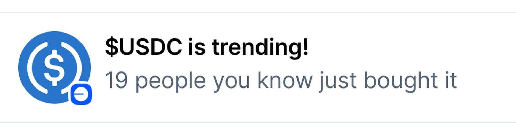Tap the dollar sign inside the coin logo

[x=54, y=68]
